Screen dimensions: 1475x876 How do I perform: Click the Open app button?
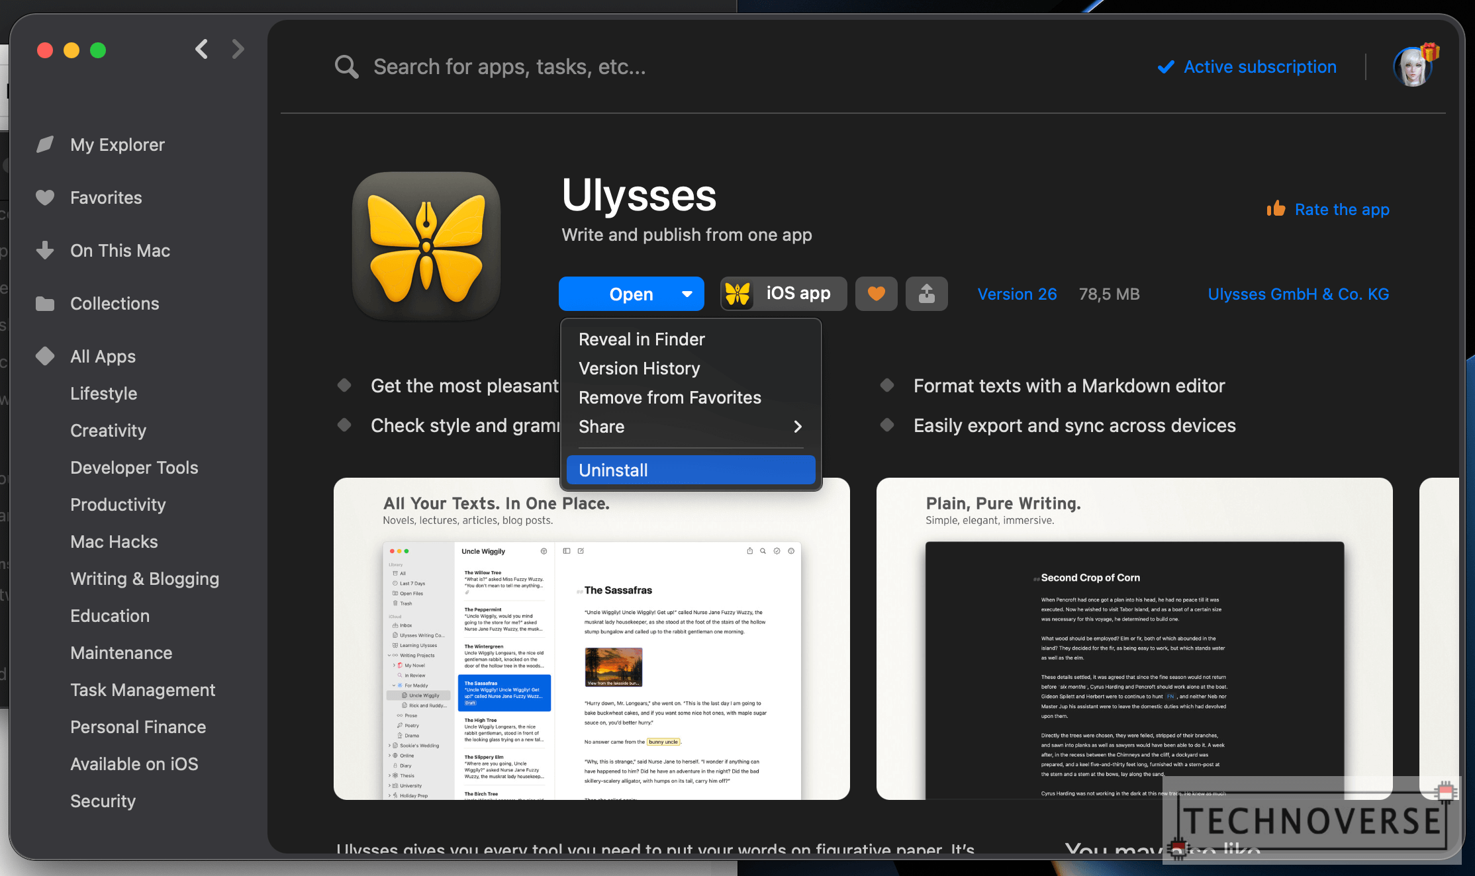[x=631, y=294]
